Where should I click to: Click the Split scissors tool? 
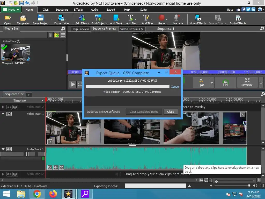pyautogui.click(x=201, y=82)
